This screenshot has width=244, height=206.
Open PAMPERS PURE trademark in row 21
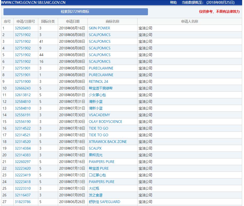(101, 162)
